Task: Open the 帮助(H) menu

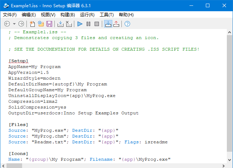Action: coord(126,15)
